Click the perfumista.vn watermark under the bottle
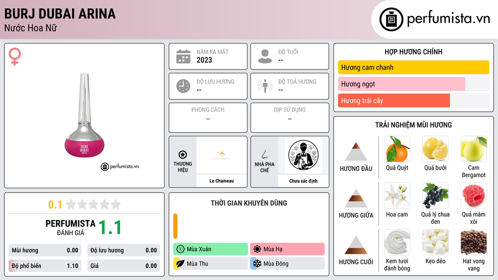This screenshot has width=498, height=280. [120, 166]
